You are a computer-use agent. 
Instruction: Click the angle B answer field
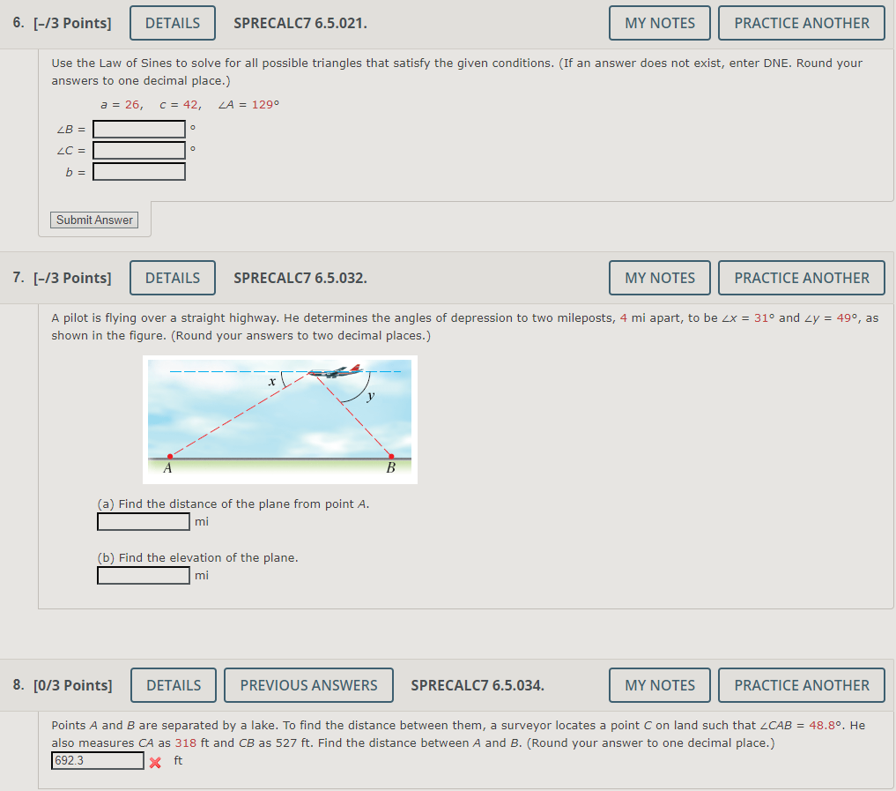(138, 129)
